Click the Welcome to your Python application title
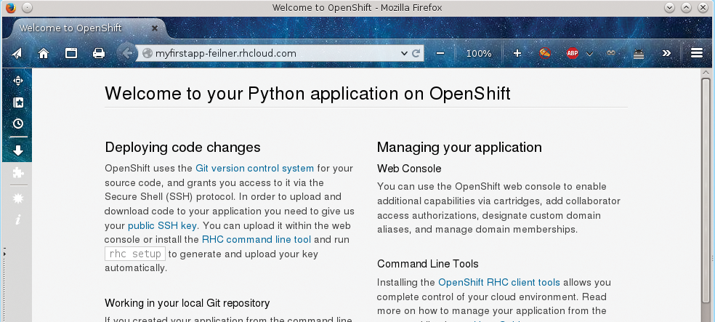This screenshot has height=322, width=715. click(307, 94)
